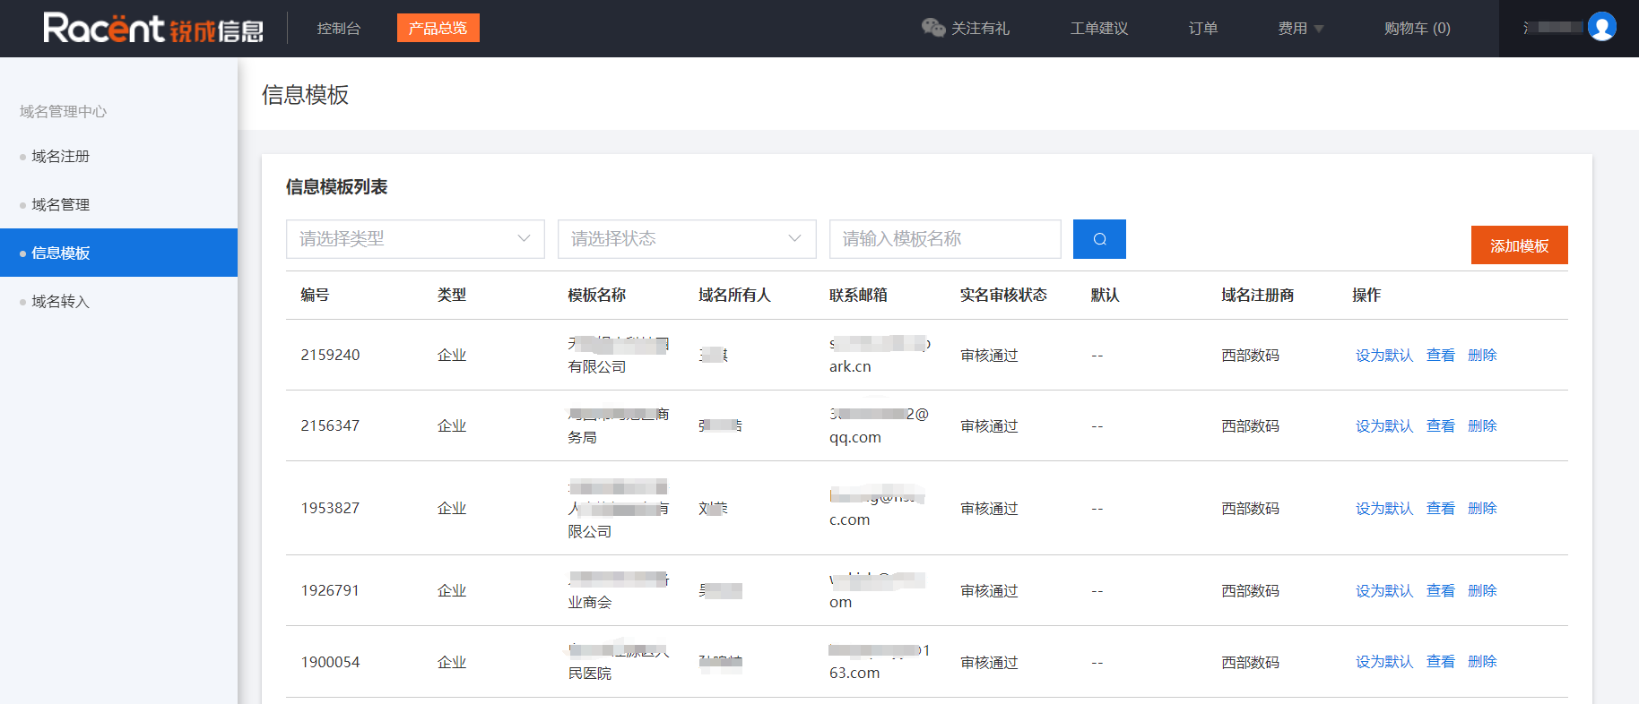This screenshot has height=704, width=1639.
Task: Go to 域名注册 in sidebar
Action: pyautogui.click(x=61, y=156)
